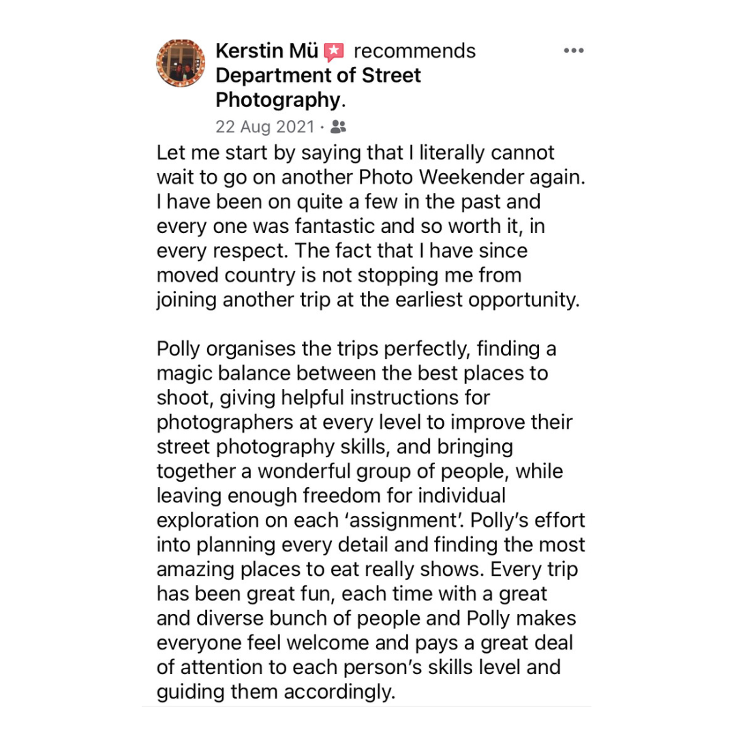Click the word "recommends" in the header

[x=414, y=51]
